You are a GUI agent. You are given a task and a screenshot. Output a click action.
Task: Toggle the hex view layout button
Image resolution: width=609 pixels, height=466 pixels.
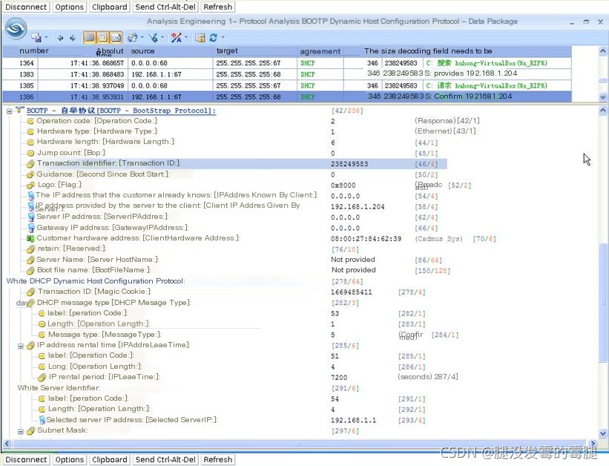116,38
